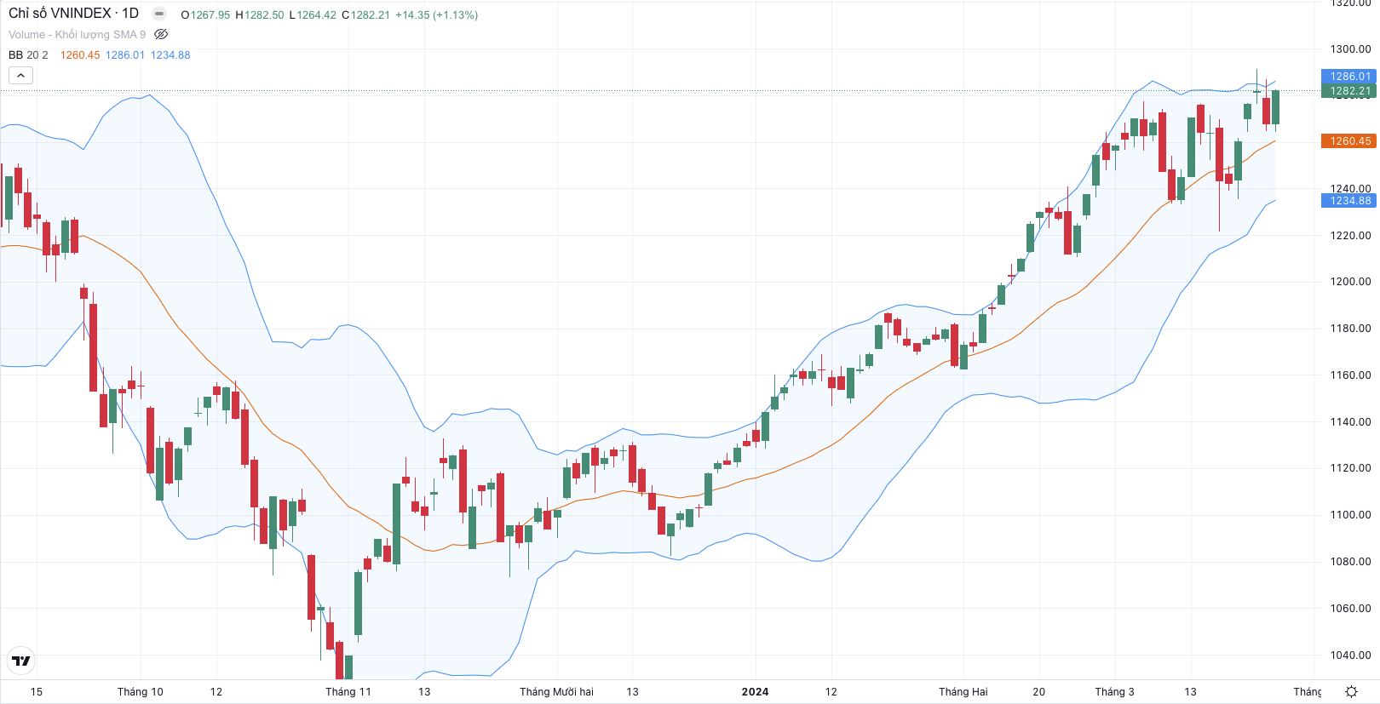The image size is (1380, 704).
Task: Toggle Volume indicator visibility eye icon
Action: (161, 35)
